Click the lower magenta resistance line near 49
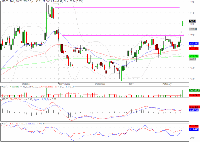The height and width of the screenshot is (142, 200). tap(123, 36)
